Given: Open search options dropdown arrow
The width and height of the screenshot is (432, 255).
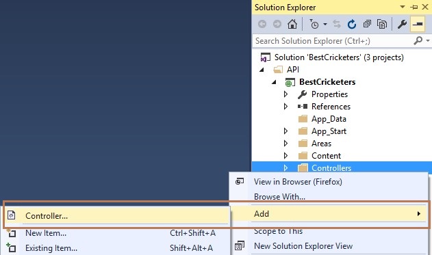Looking at the screenshot, I should pyautogui.click(x=428, y=41).
